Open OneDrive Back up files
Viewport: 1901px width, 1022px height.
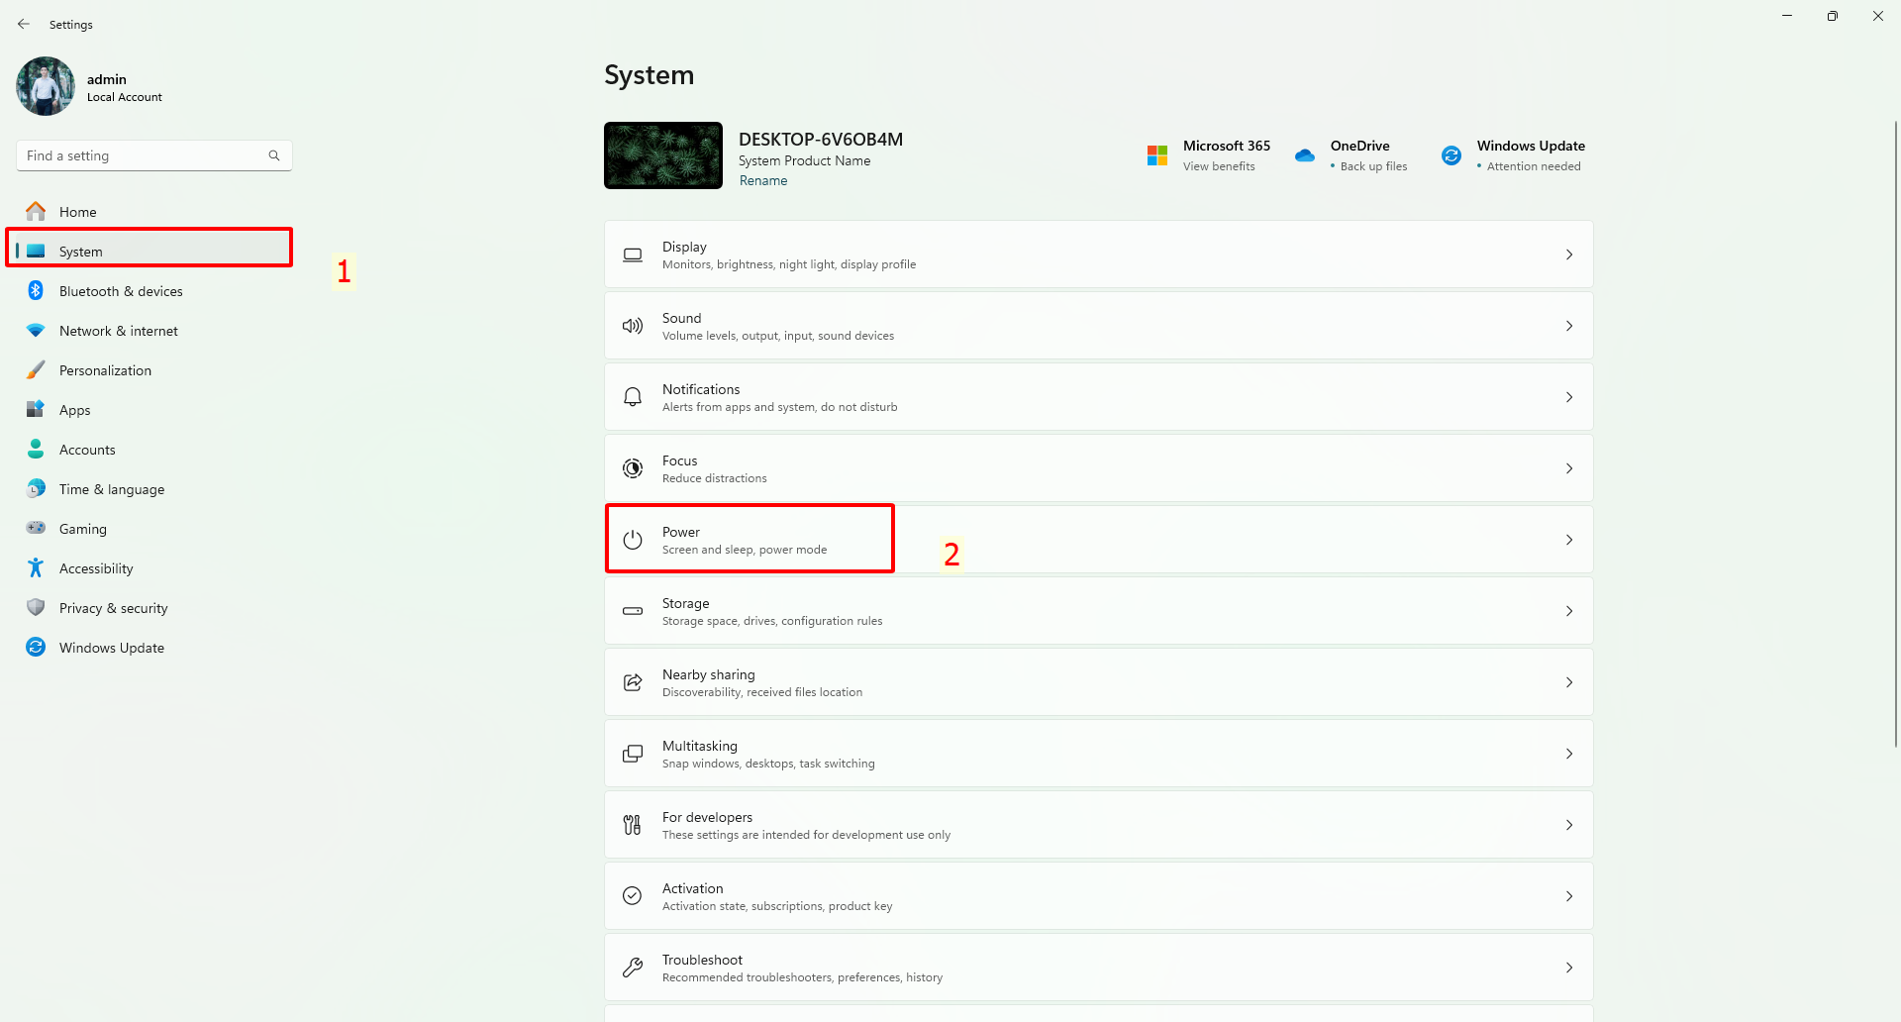click(x=1373, y=166)
